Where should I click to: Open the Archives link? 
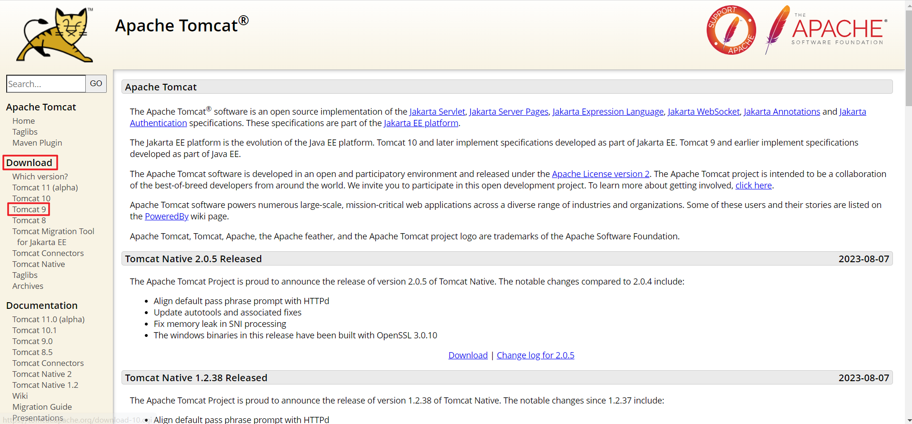click(x=28, y=286)
